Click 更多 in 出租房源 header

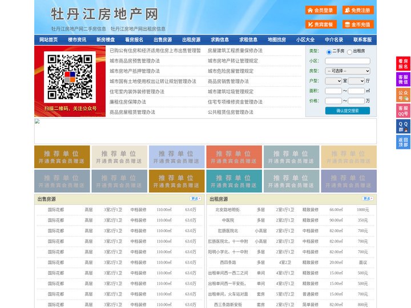coord(368,199)
